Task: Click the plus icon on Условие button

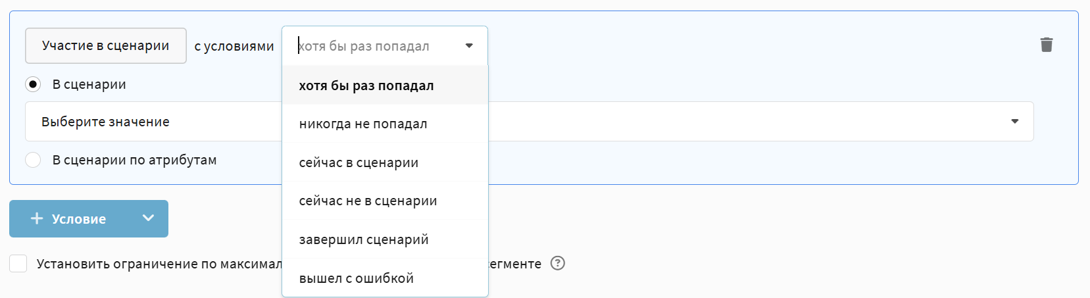Action: (37, 218)
